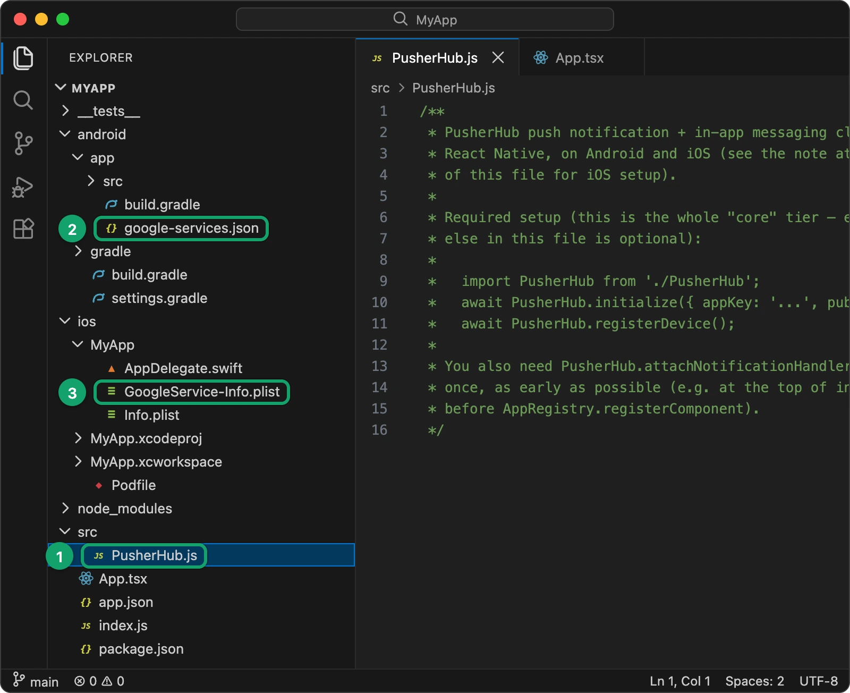Expand the MyApp.xcworkspace folder
Screen dimensions: 850x693
[78, 461]
